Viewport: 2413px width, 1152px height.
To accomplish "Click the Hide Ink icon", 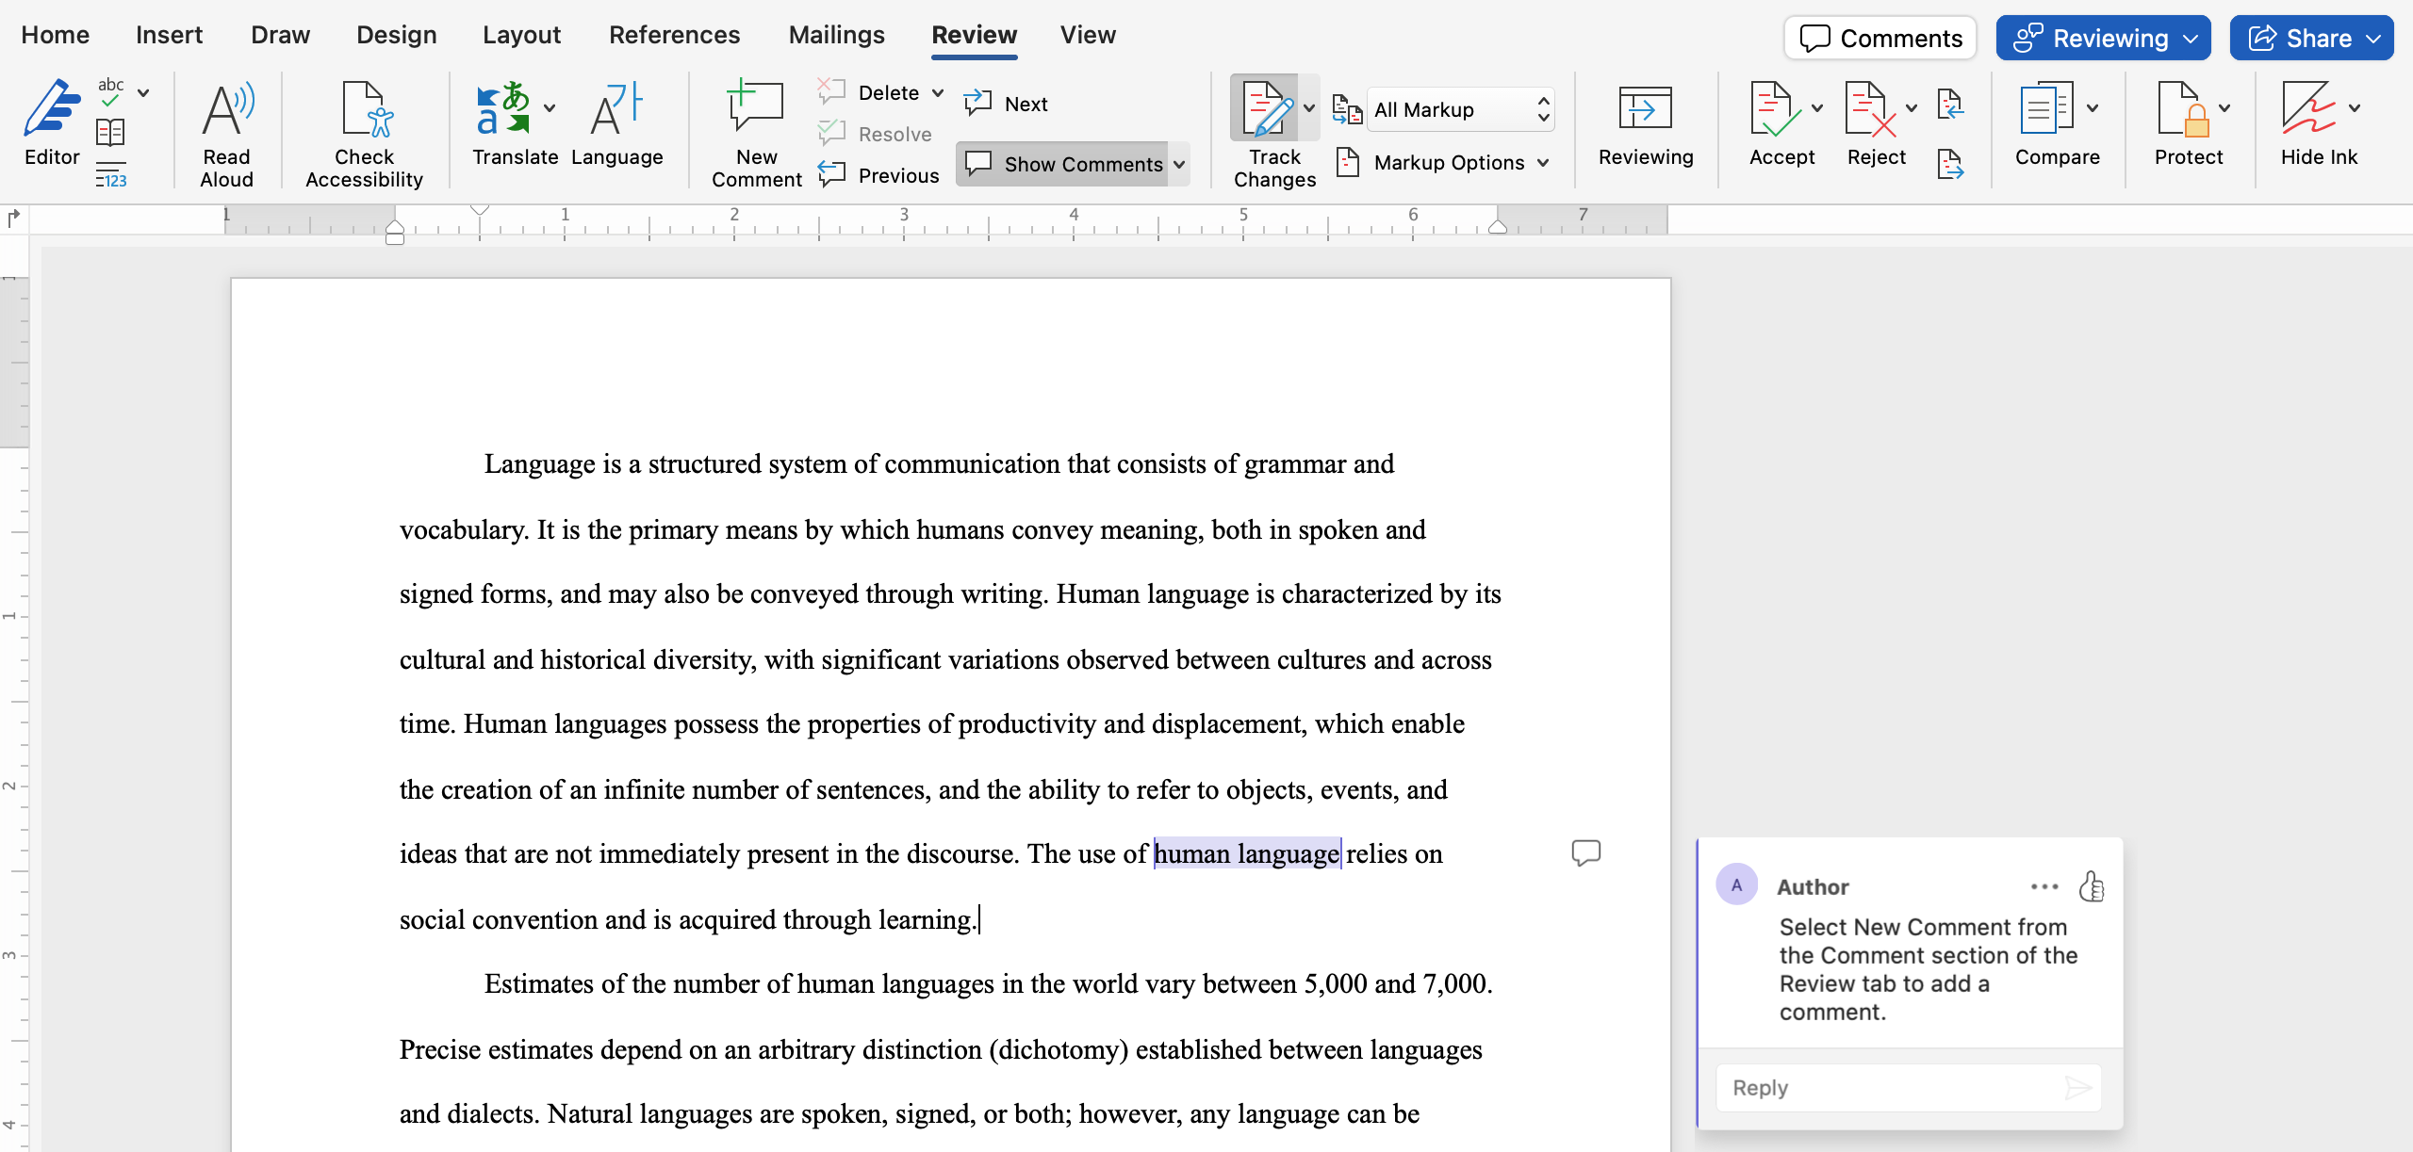I will (2308, 108).
